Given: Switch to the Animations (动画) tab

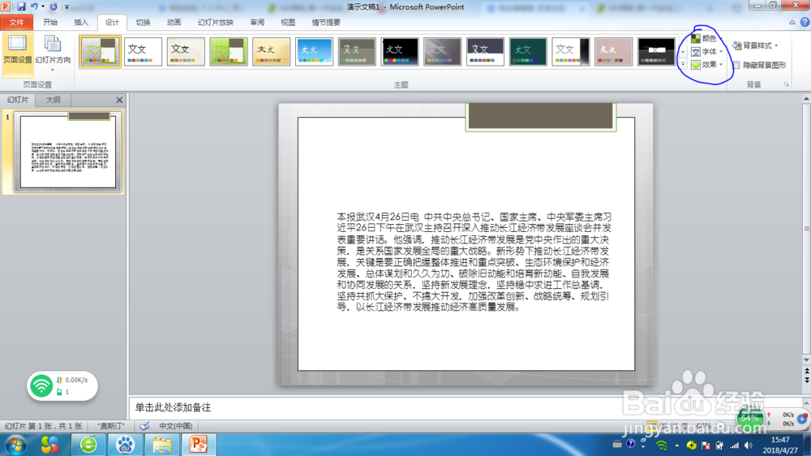Looking at the screenshot, I should [x=174, y=22].
